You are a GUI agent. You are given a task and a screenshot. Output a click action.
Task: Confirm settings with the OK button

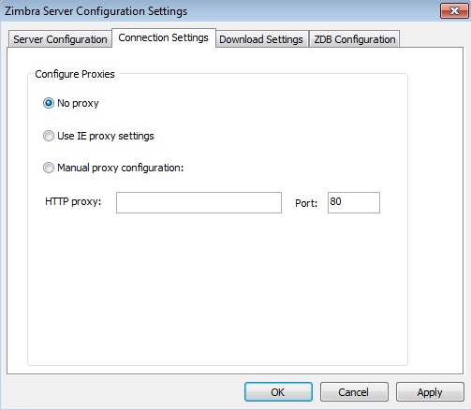[x=278, y=392]
